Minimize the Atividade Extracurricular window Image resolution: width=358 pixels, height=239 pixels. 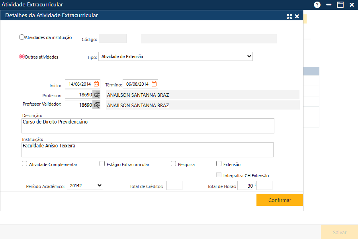pyautogui.click(x=329, y=4)
